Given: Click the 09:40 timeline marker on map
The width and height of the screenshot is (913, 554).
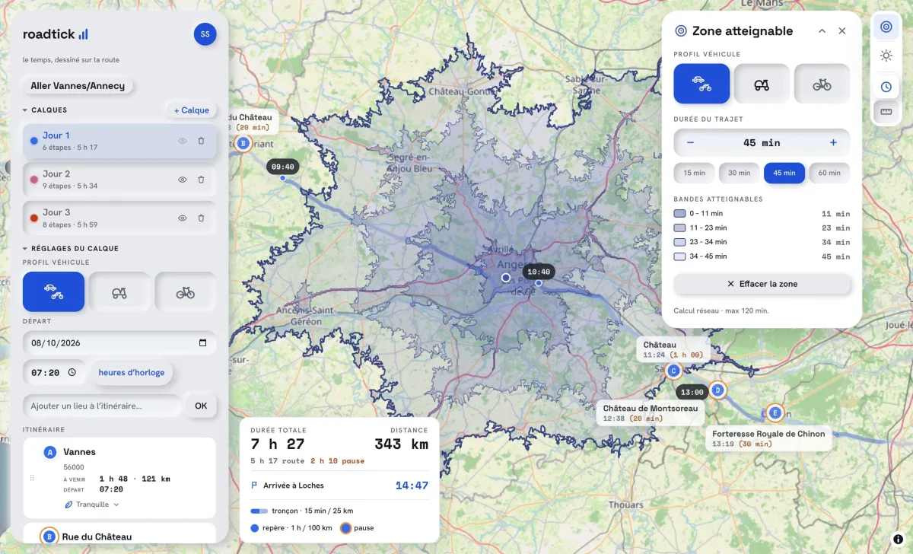Looking at the screenshot, I should click(283, 167).
